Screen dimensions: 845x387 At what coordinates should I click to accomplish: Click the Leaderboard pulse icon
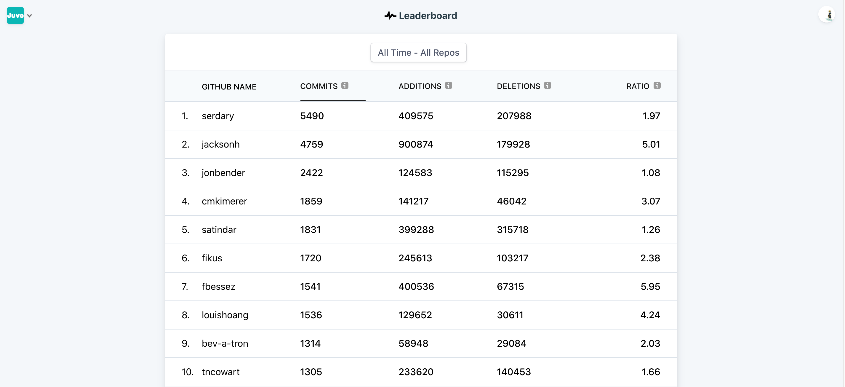point(390,15)
